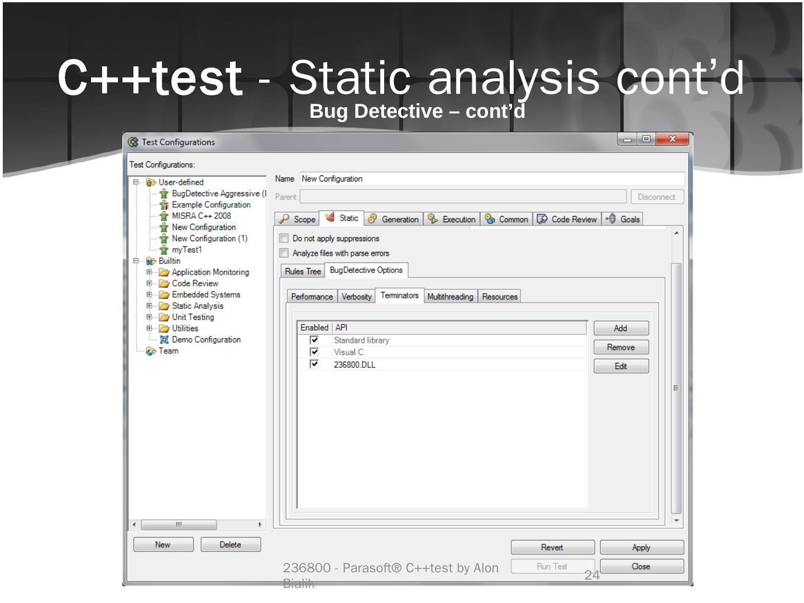Select the 236800.DLL row in API table

point(442,365)
